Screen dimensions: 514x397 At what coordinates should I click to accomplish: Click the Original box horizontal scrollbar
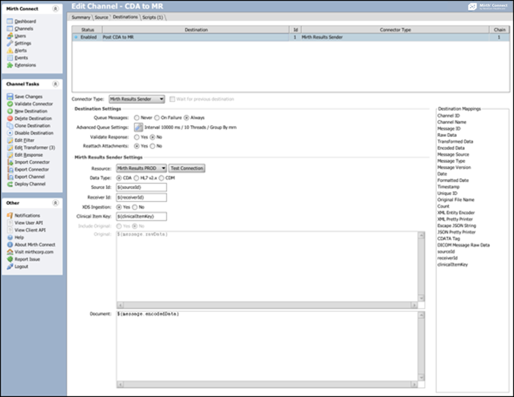(267, 305)
